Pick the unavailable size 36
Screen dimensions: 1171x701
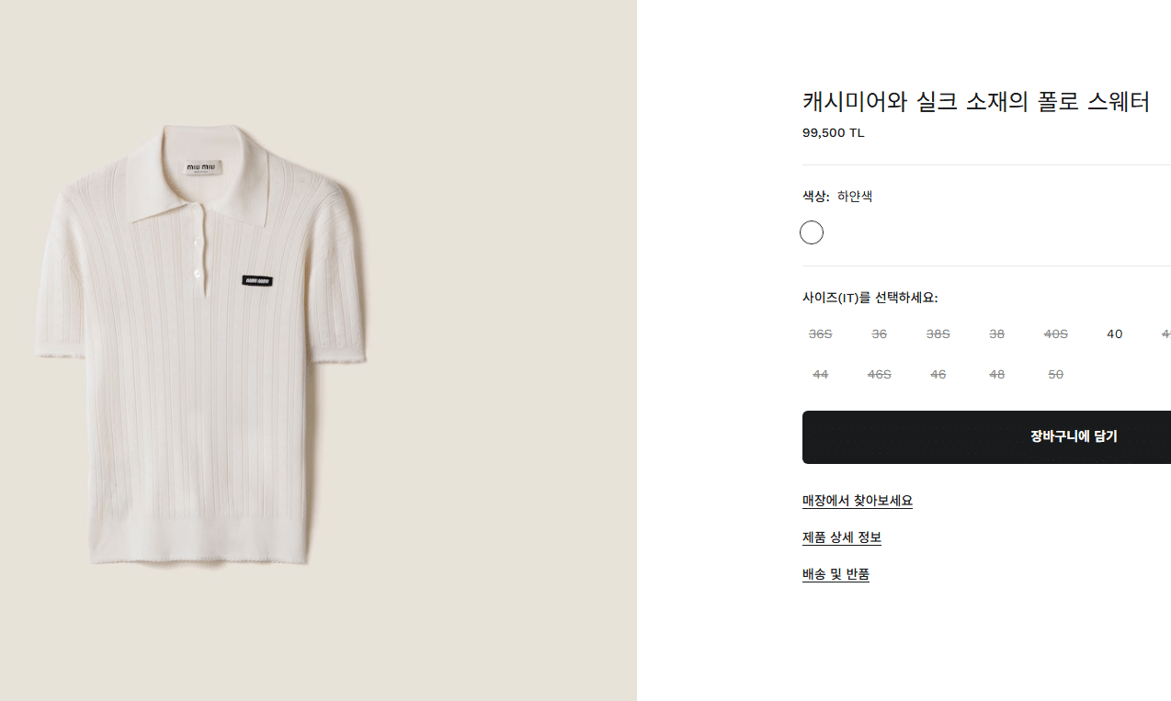879,334
